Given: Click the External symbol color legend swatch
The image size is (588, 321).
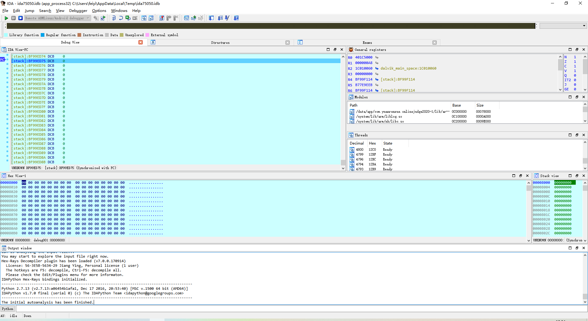Looking at the screenshot, I should (x=147, y=35).
